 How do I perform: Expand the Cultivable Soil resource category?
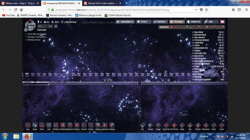pyautogui.click(x=208, y=53)
